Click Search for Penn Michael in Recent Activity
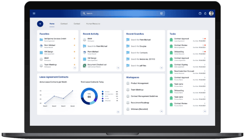245x140 pixels. pos(97,46)
